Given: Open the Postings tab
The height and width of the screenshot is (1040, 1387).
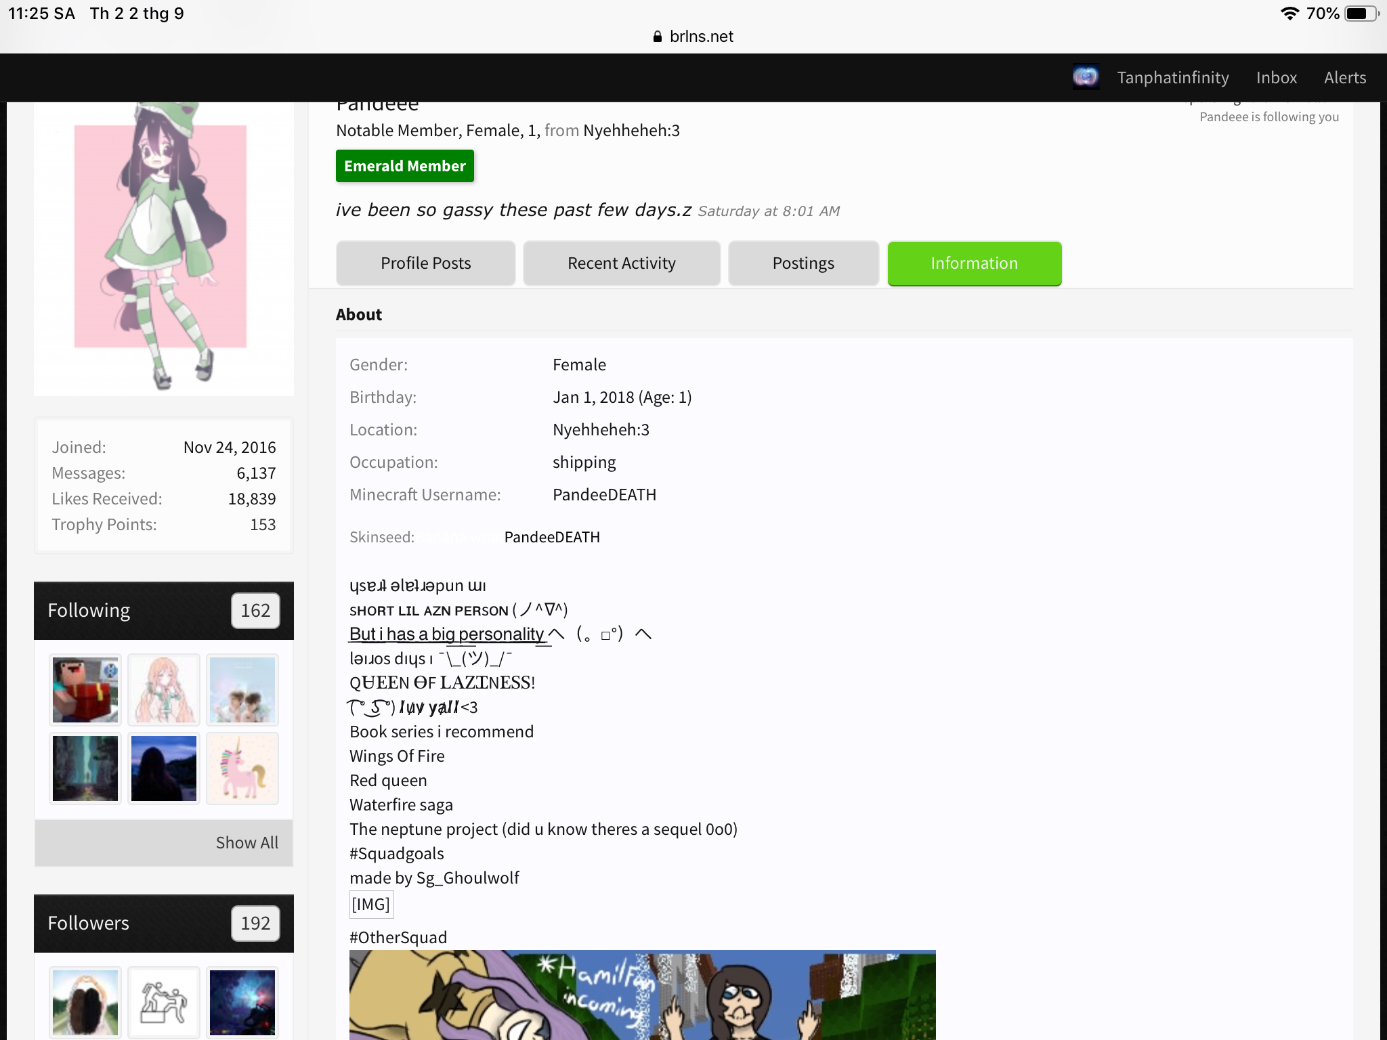Looking at the screenshot, I should tap(803, 263).
